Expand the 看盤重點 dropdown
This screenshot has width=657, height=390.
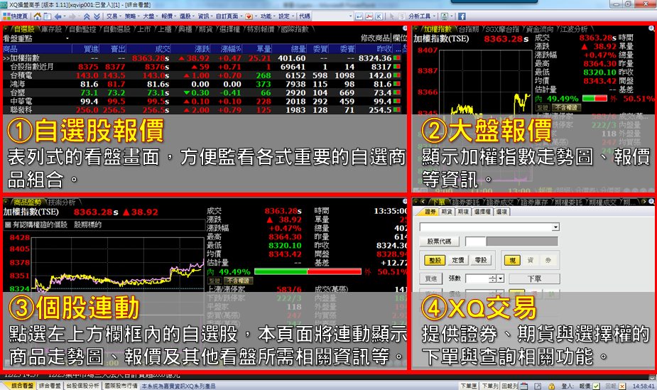[x=67, y=38]
